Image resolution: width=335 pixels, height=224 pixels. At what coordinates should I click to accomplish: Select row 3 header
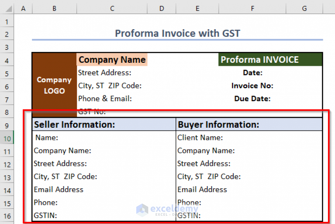7,47
